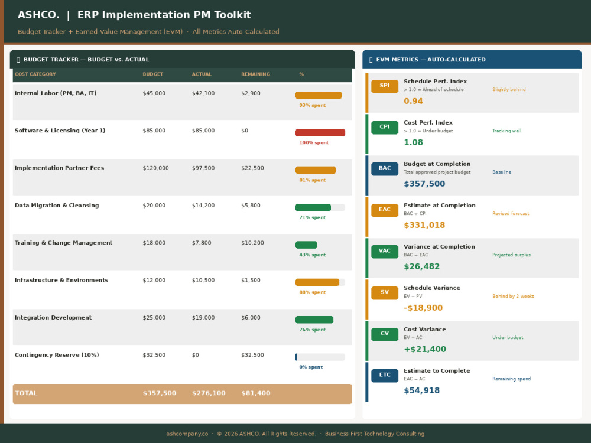Click the CPI metric badge
Screen dimensions: 591x443
point(385,128)
